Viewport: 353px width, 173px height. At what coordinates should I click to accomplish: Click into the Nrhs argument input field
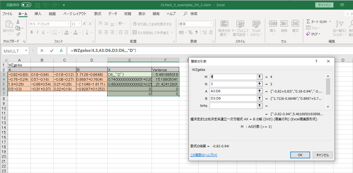tap(233, 106)
